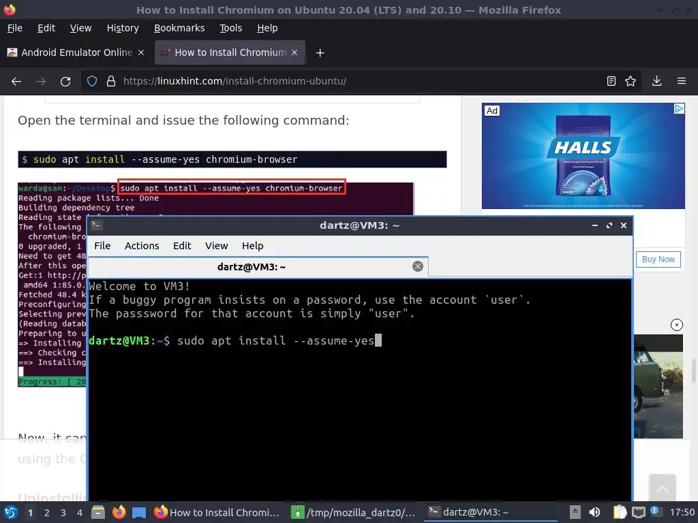This screenshot has height=523, width=698.
Task: Activate /tmp/mozilla_dartz0 taskbar entry
Action: [x=354, y=512]
